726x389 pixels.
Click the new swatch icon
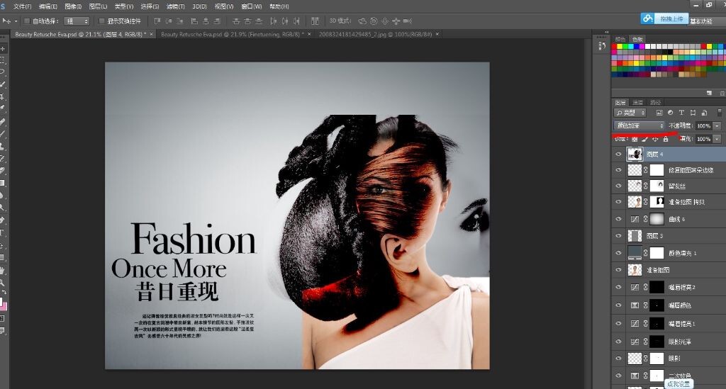point(709,93)
